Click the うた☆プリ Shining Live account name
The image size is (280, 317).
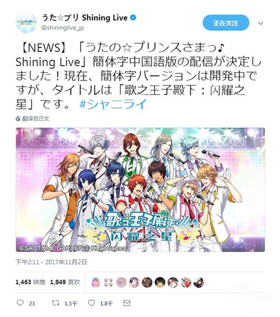pos(85,18)
